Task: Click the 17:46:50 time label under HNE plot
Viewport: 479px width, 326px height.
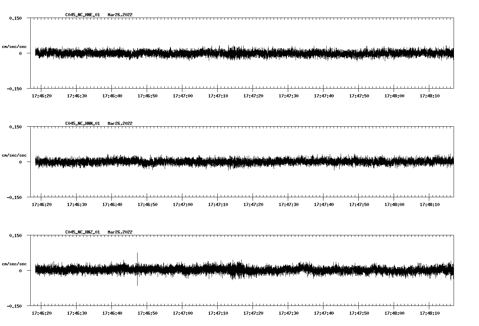Action: [x=147, y=96]
